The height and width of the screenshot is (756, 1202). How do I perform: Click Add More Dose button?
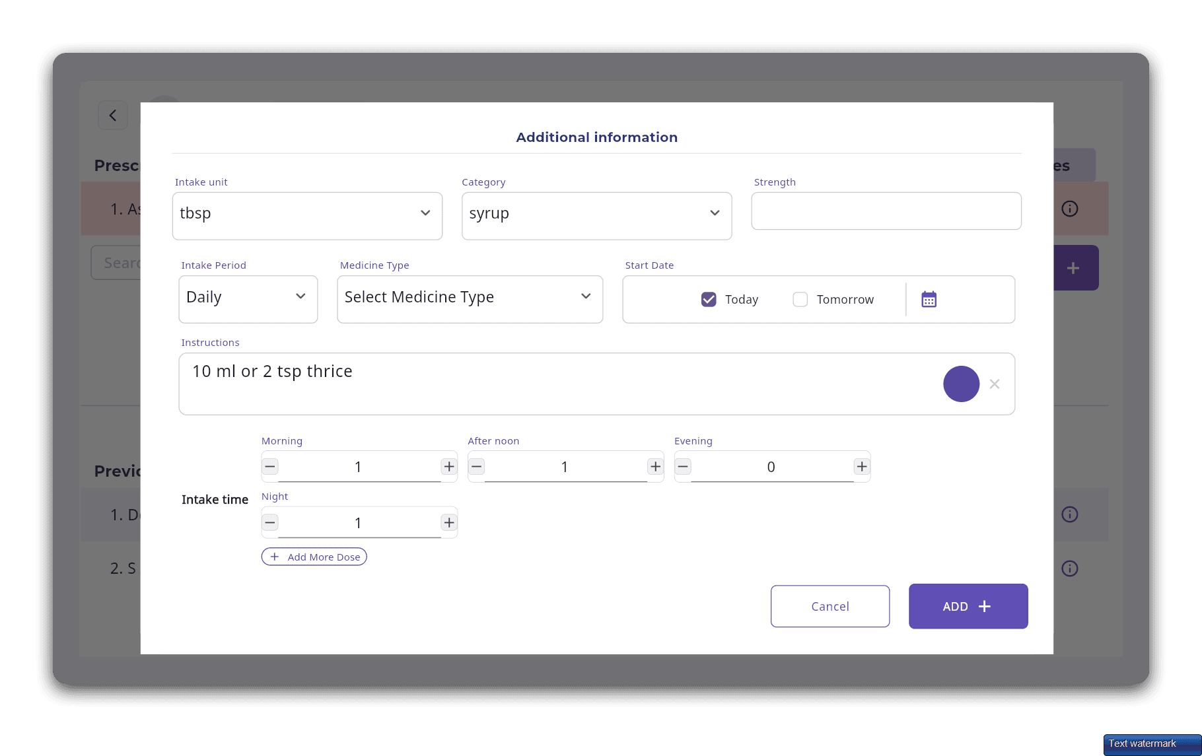point(314,557)
